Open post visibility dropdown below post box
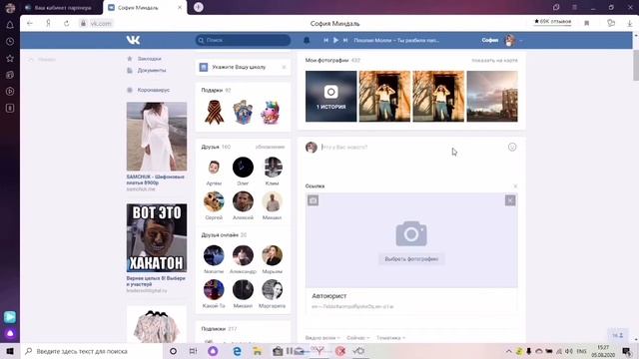The width and height of the screenshot is (639, 359). pos(322,338)
